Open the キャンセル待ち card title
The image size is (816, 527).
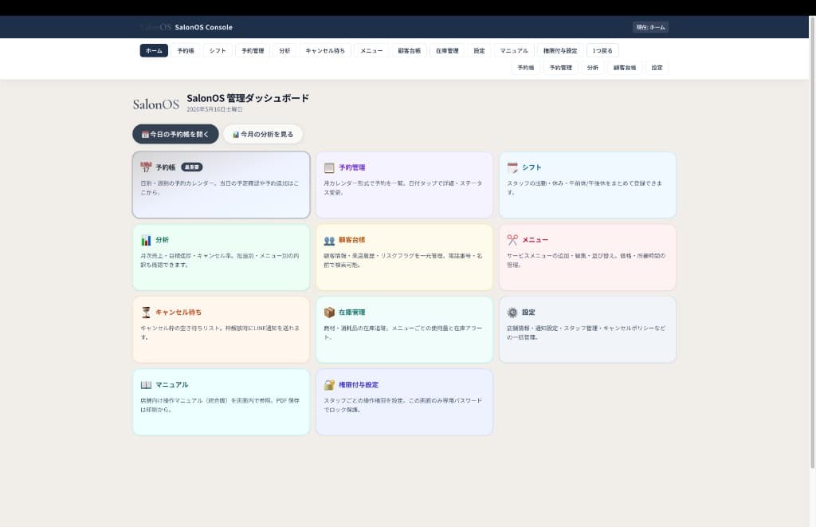click(178, 312)
